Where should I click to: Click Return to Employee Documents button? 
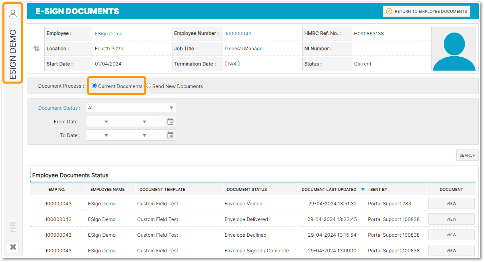click(426, 11)
